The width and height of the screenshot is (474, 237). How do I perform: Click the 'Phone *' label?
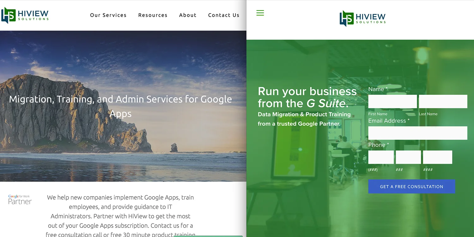coord(379,145)
